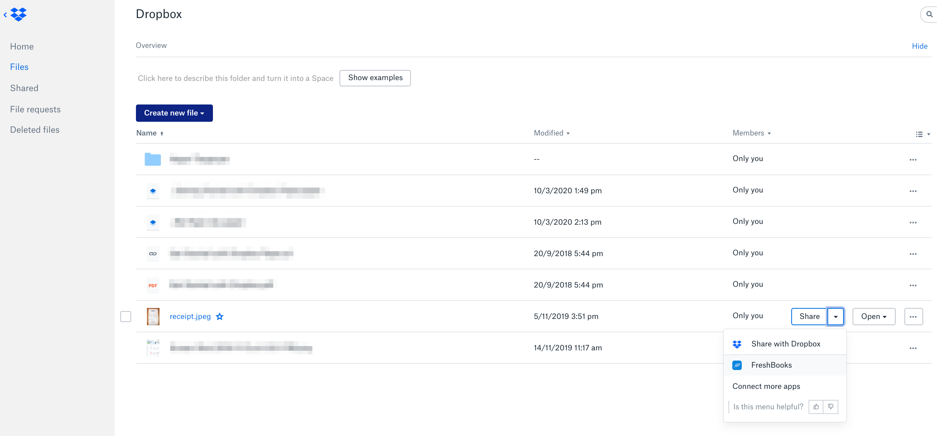Screen dimensions: 937x436
Task: Open the Create new file dropdown
Action: click(174, 113)
